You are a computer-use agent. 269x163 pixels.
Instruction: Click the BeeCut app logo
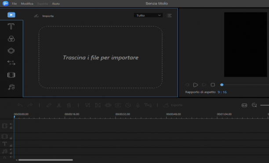click(x=5, y=4)
